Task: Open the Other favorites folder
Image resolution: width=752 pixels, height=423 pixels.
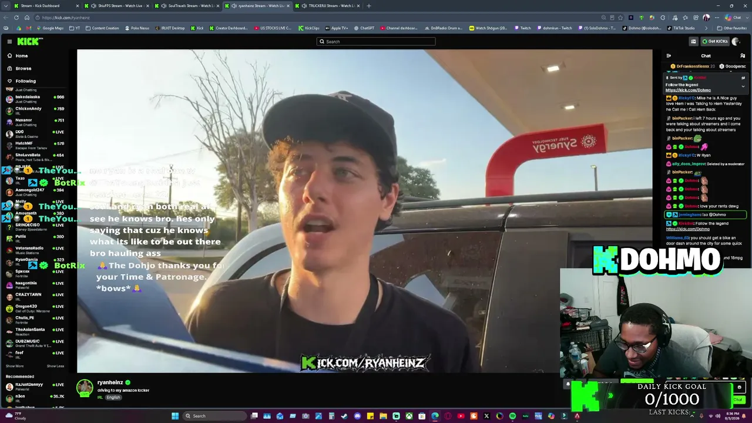Action: [732, 28]
